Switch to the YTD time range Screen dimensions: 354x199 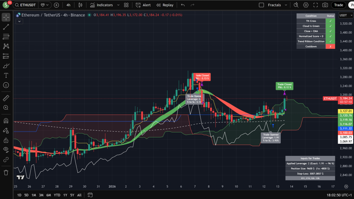(57, 195)
